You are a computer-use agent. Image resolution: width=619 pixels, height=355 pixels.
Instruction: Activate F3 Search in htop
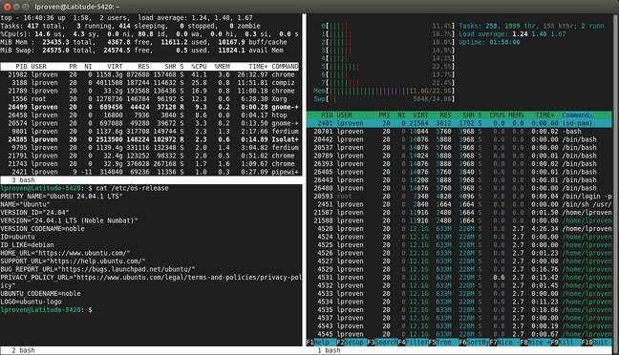click(x=382, y=343)
